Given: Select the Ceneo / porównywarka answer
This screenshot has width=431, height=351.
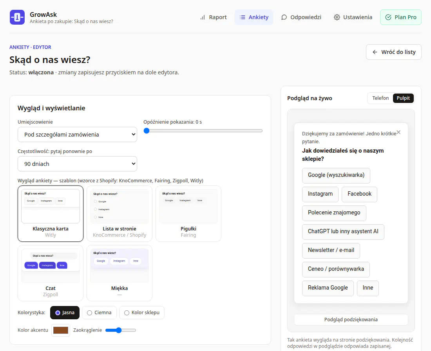Looking at the screenshot, I should pos(336,270).
